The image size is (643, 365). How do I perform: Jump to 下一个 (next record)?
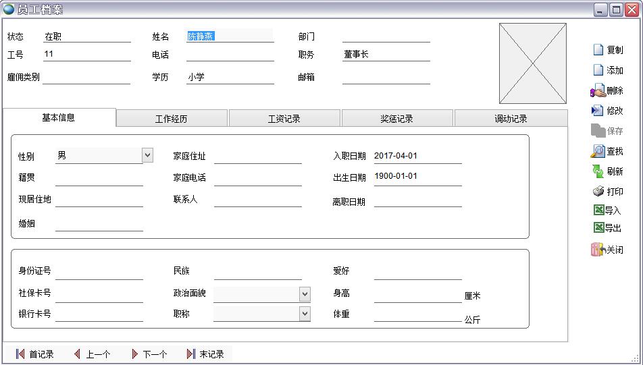tap(149, 354)
